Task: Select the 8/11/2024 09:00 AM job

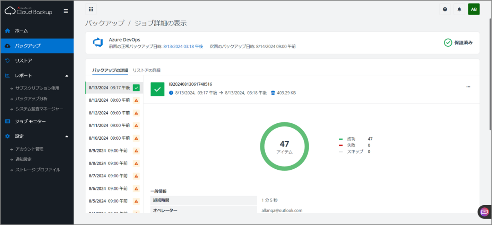Action: tap(114, 125)
